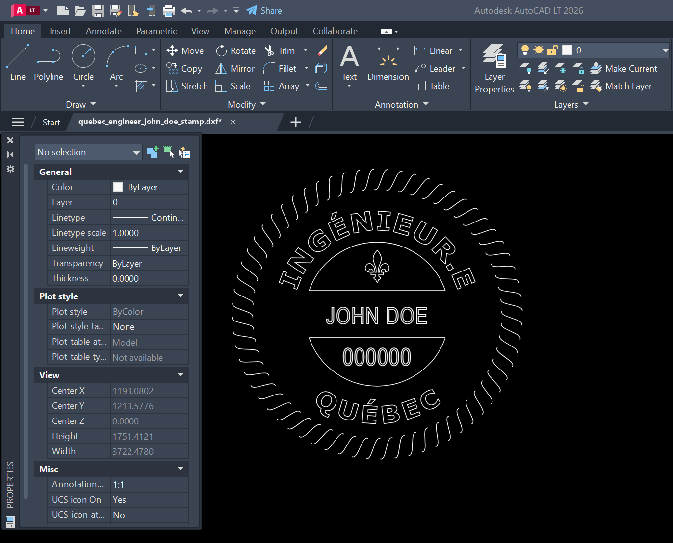This screenshot has width=673, height=543.
Task: Open Layer Properties manager
Action: coord(494,69)
